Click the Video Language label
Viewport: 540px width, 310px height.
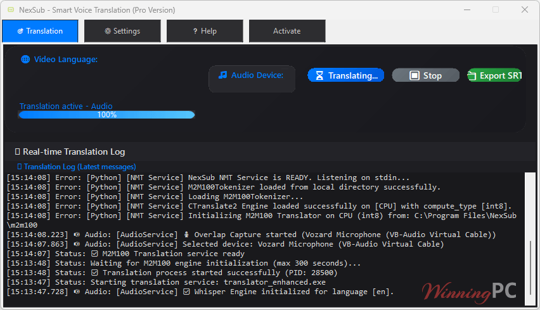pyautogui.click(x=66, y=59)
